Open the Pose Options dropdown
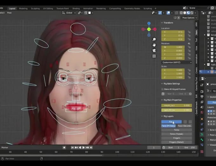The image size is (216, 166). [189, 18]
